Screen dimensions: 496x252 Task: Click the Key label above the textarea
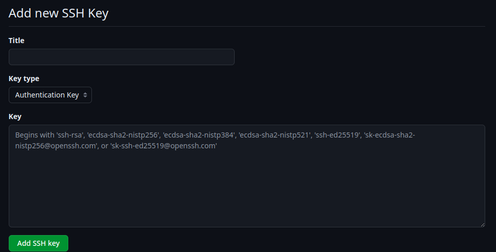[15, 117]
